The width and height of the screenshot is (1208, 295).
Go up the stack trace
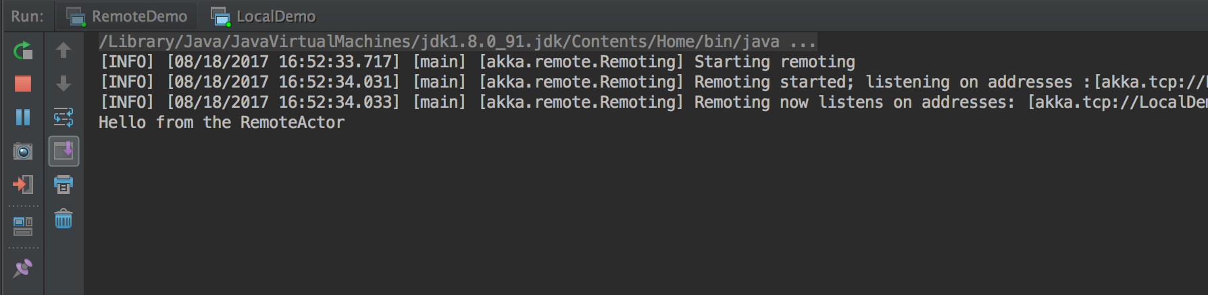pyautogui.click(x=64, y=51)
